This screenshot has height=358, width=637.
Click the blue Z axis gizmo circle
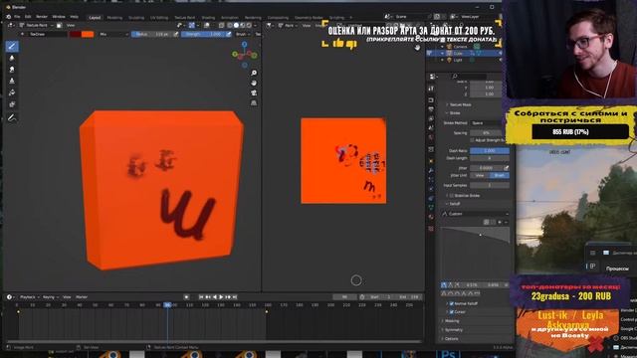(245, 44)
